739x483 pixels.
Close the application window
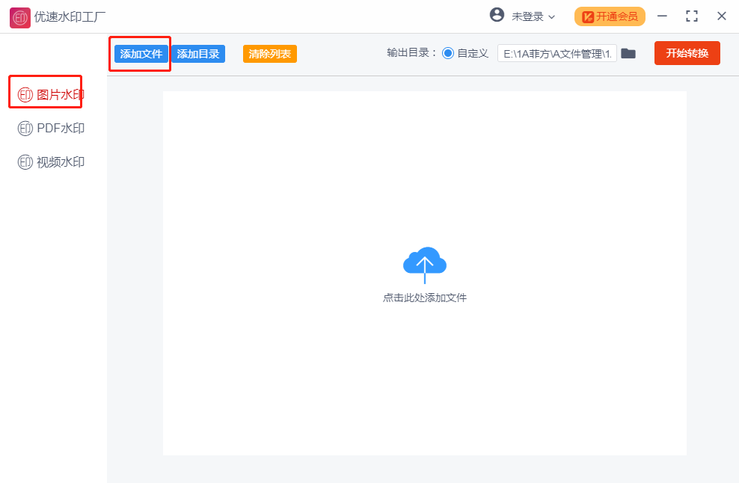(721, 16)
